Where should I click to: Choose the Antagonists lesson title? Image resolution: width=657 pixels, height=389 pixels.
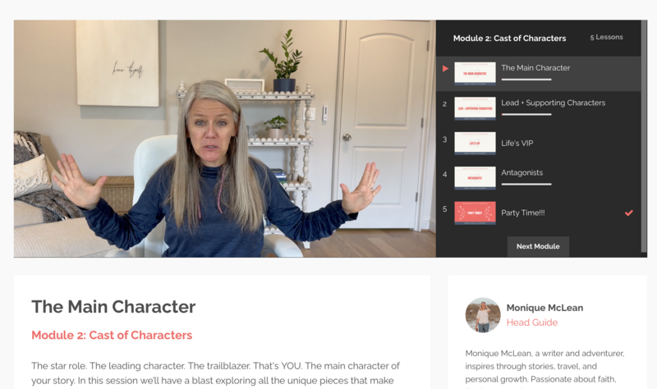(x=521, y=172)
